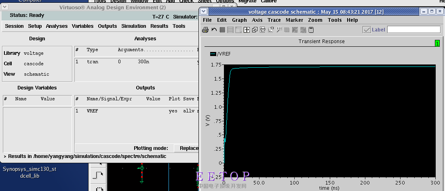Open the File menu in waveform window
This screenshot has height=191, width=445.
[x=207, y=20]
